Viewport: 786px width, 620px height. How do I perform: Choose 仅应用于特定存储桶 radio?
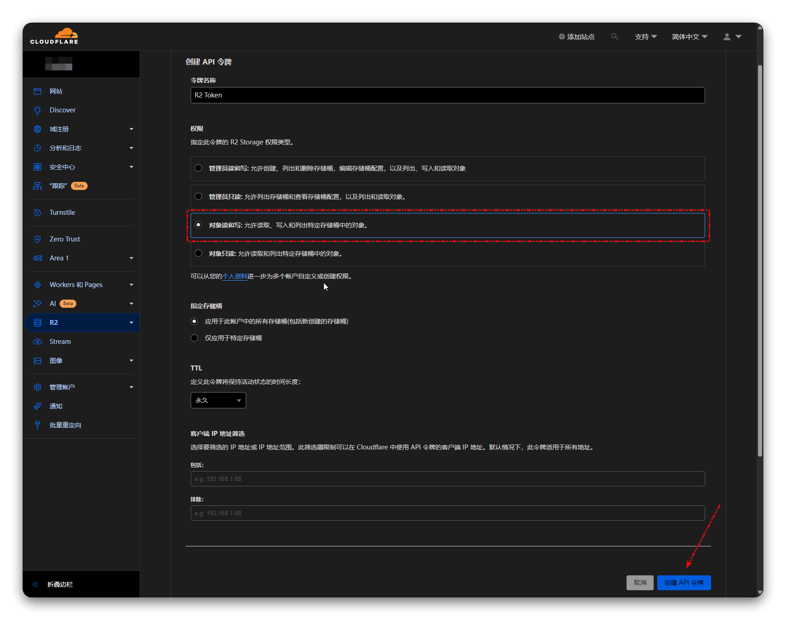(x=194, y=338)
